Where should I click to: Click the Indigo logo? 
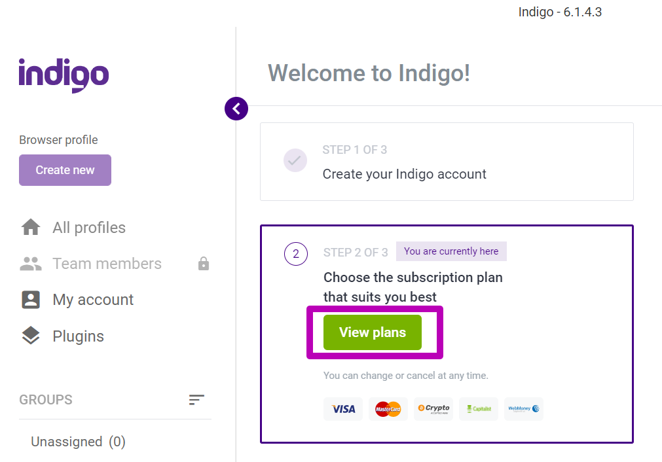pyautogui.click(x=64, y=75)
